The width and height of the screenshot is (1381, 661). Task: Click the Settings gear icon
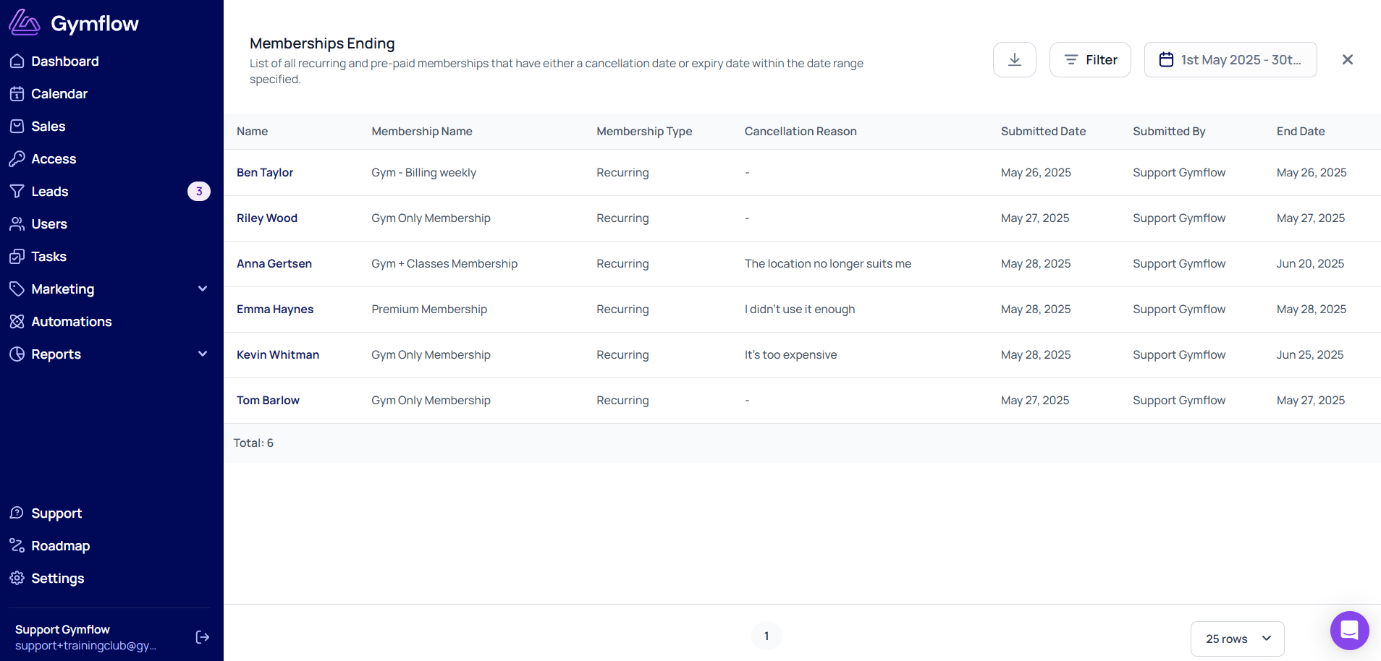click(17, 578)
